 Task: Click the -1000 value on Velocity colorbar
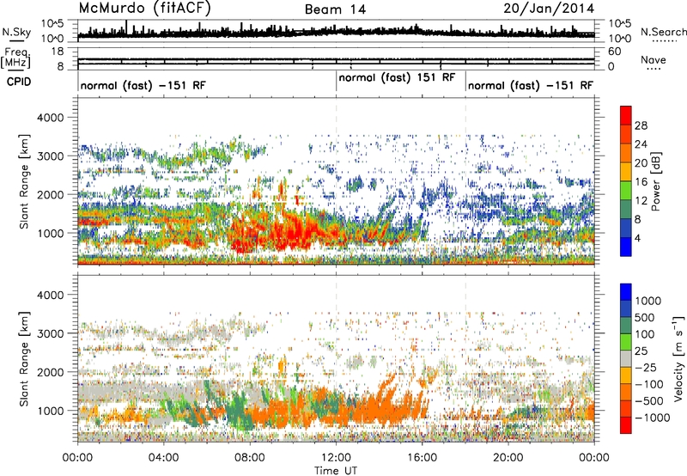[653, 418]
